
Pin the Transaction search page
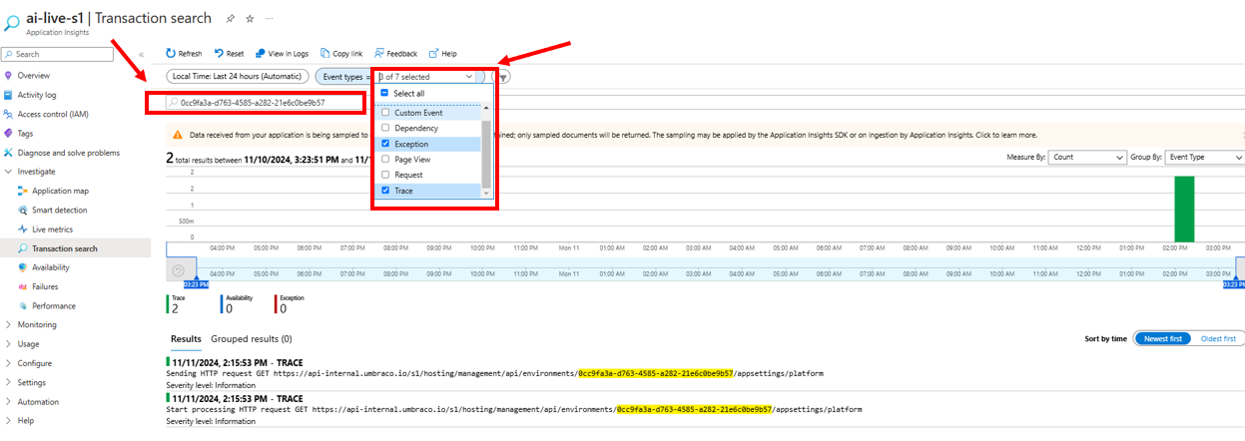pos(231,18)
